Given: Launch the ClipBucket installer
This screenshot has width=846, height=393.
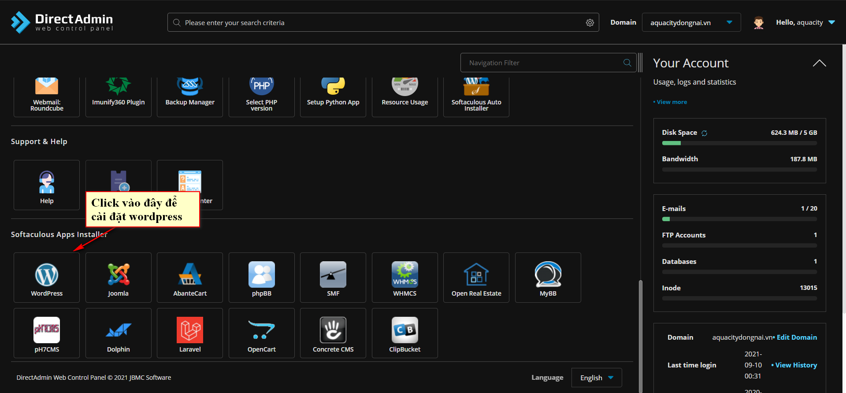Looking at the screenshot, I should [x=405, y=333].
